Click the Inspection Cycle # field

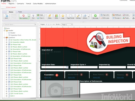84,67
